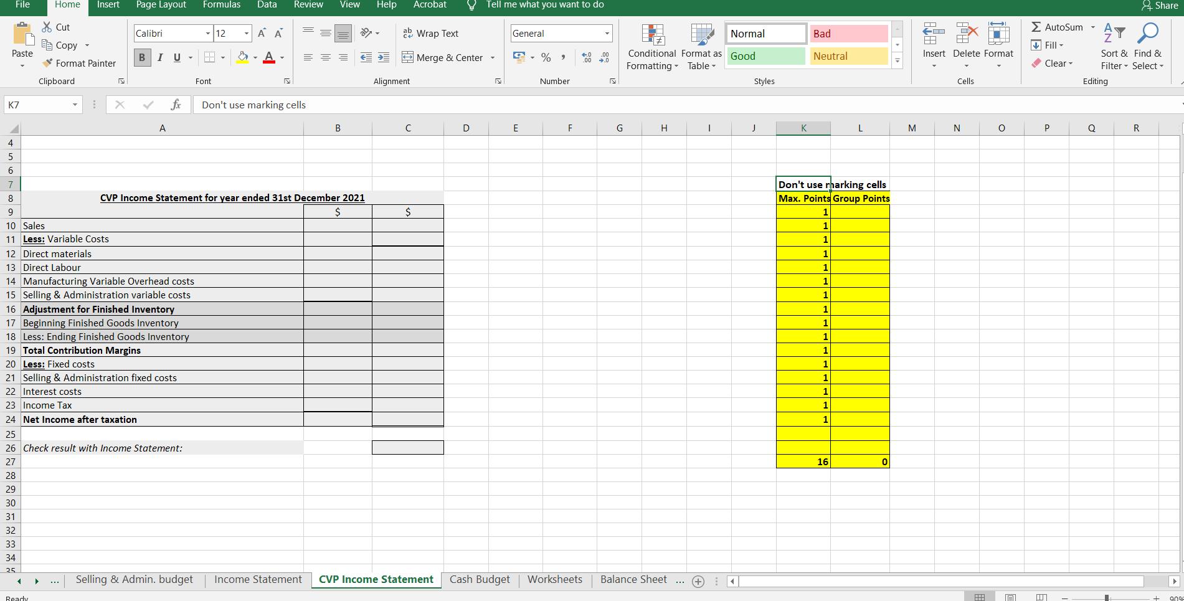Click the text orientation icon
Viewport: 1184px width, 601px height.
coord(366,33)
